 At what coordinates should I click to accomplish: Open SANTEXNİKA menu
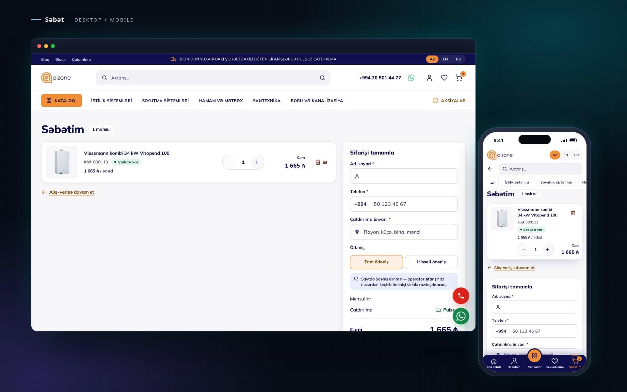click(266, 101)
